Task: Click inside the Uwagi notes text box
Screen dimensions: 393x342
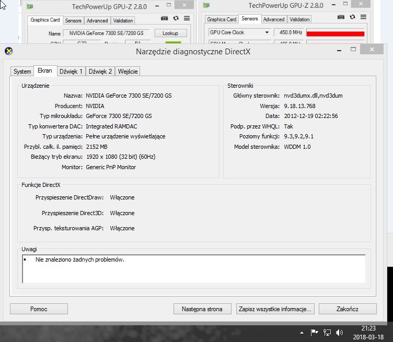Action: (x=194, y=269)
